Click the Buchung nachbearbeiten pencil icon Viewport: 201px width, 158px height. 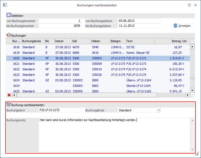pyautogui.click(x=8, y=104)
